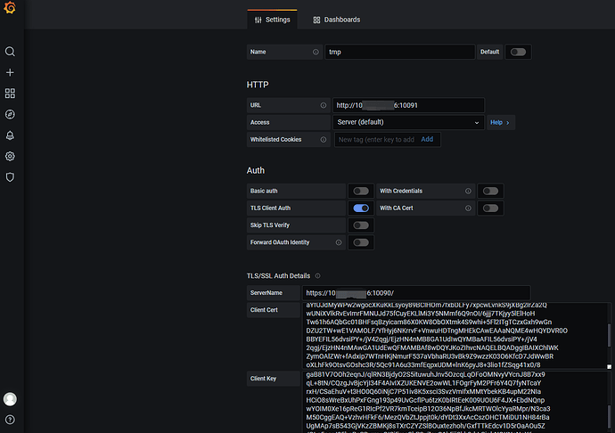Viewport: 615px width, 433px height.
Task: Open the Search icon in the sidebar
Action: [x=11, y=52]
